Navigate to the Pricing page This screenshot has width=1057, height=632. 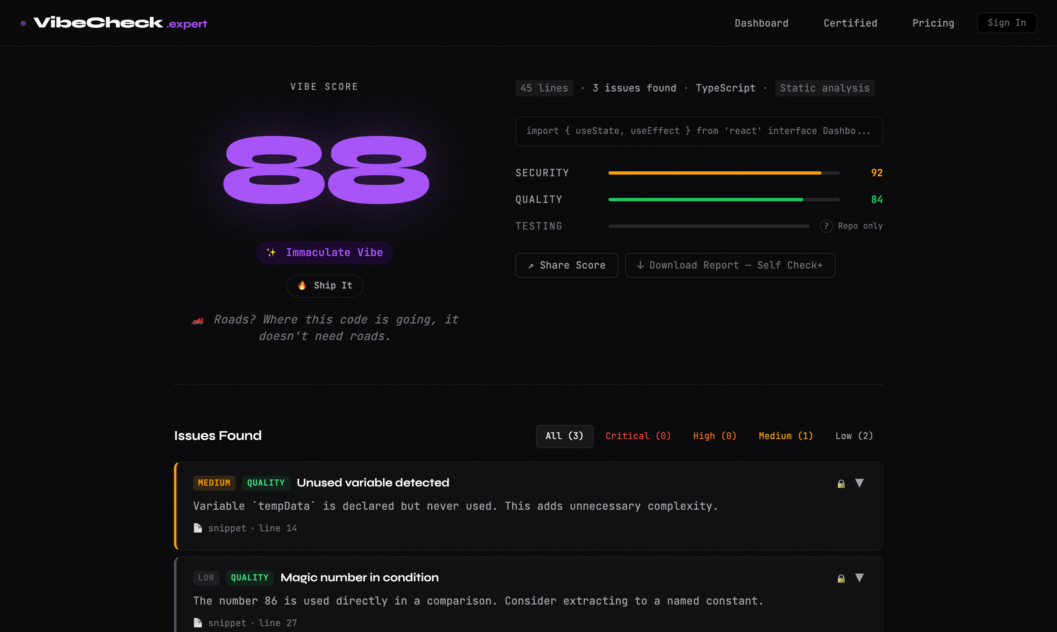933,23
